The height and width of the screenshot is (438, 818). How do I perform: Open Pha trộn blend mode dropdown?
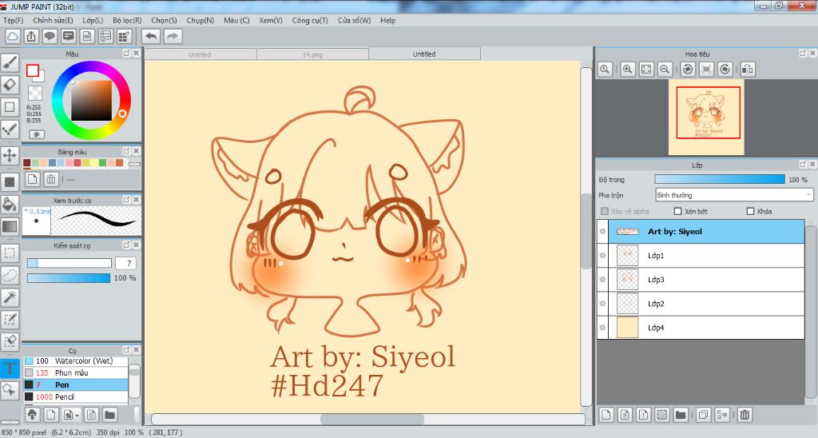tap(734, 195)
